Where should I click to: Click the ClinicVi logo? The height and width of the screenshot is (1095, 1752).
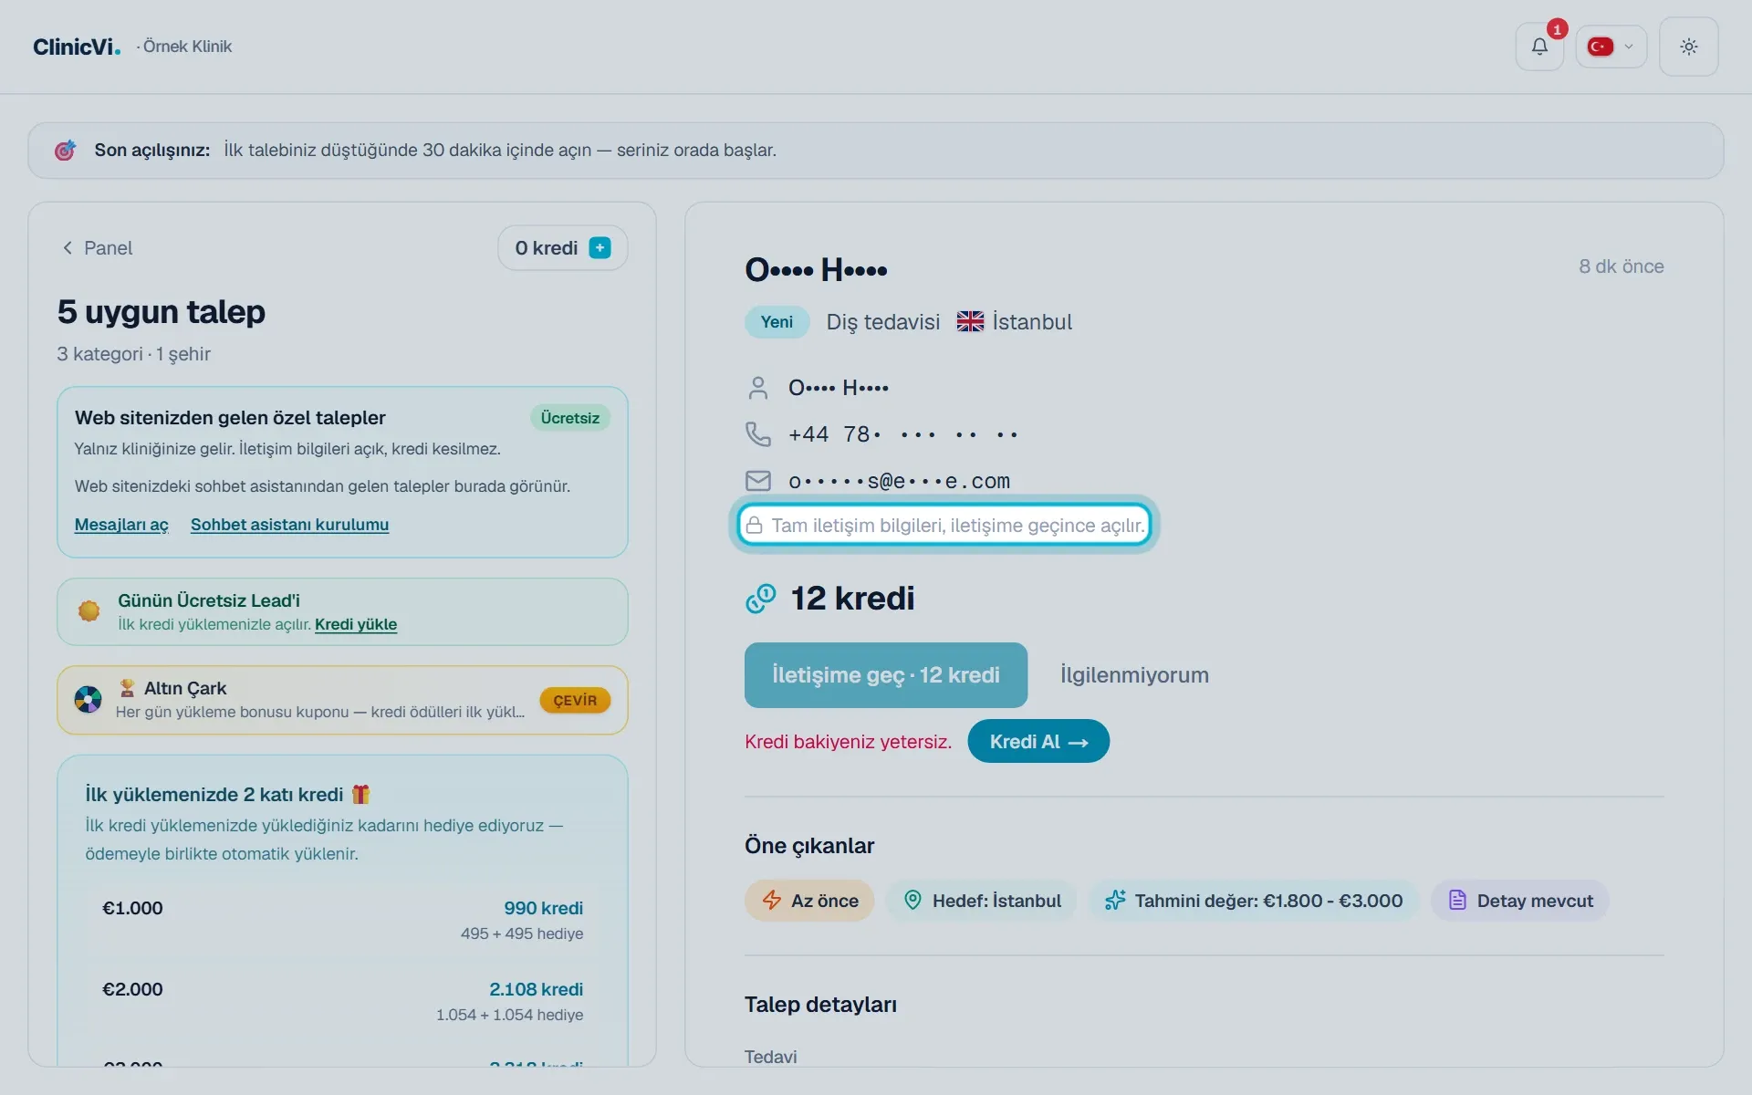tap(77, 47)
